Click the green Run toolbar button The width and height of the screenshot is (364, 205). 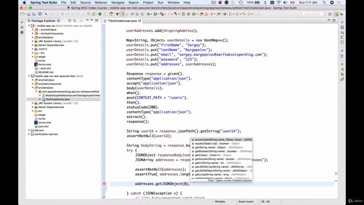click(x=155, y=14)
